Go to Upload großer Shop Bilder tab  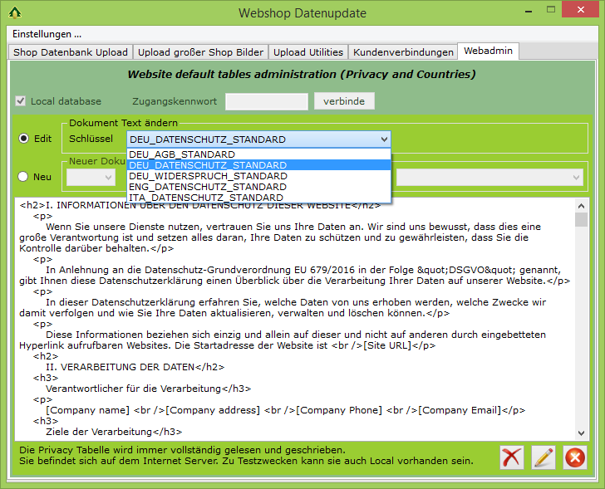point(200,52)
